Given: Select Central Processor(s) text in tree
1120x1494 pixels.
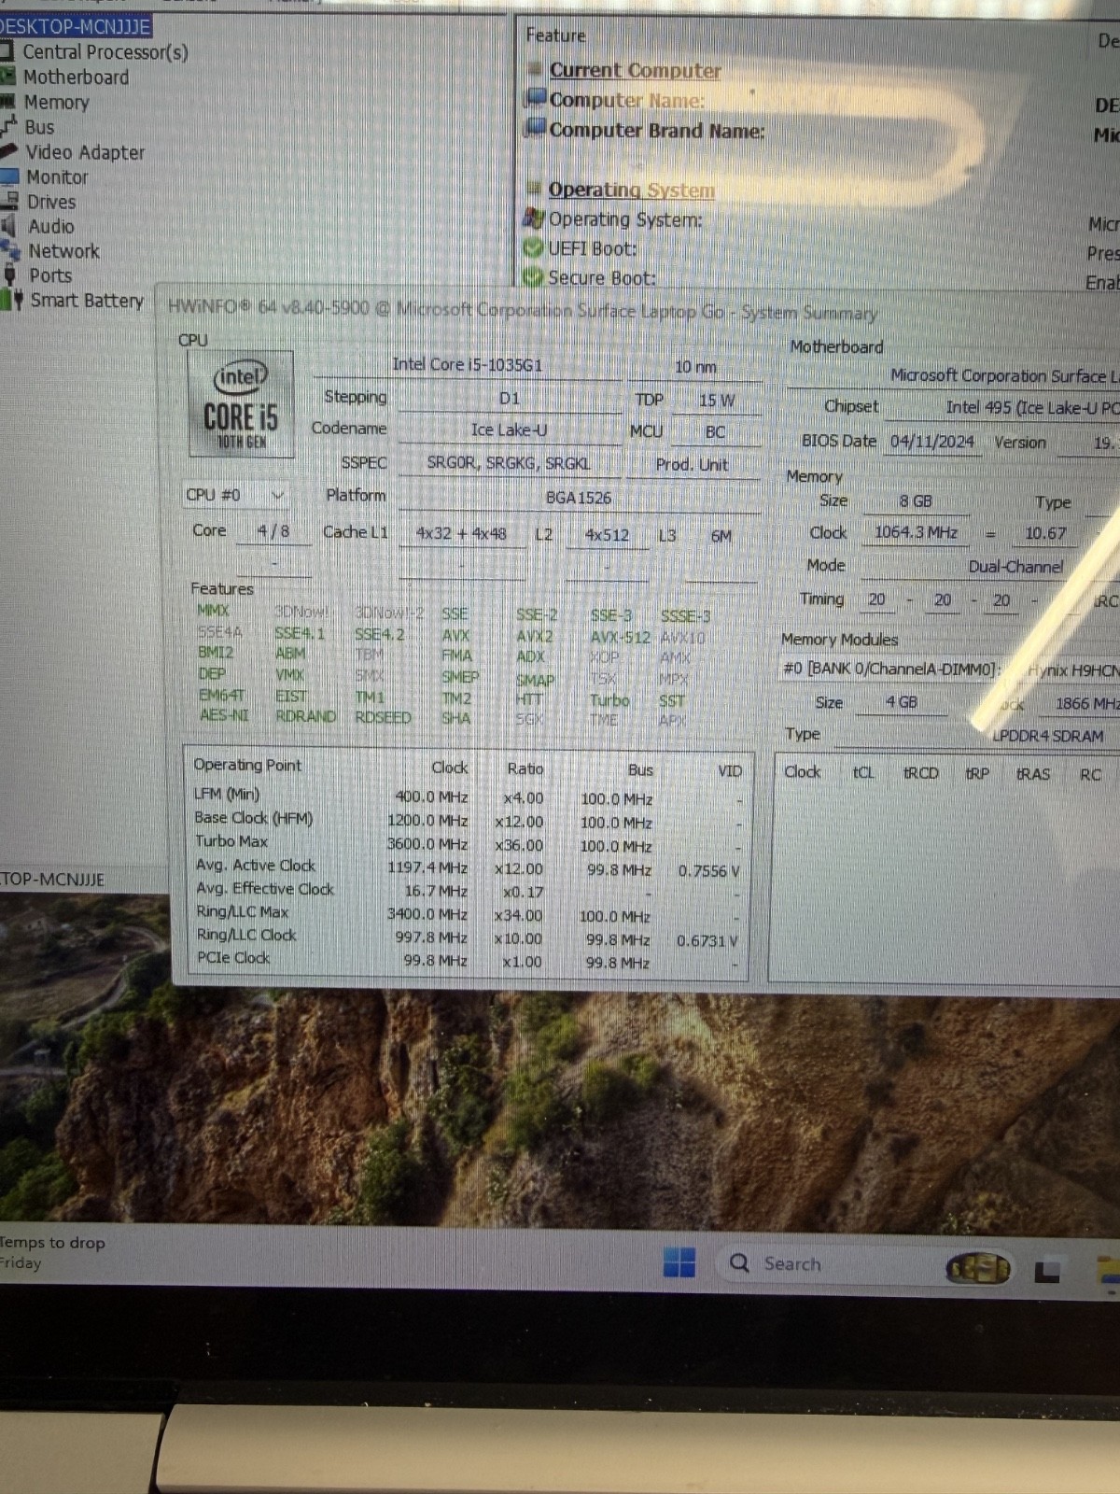Looking at the screenshot, I should pyautogui.click(x=105, y=52).
